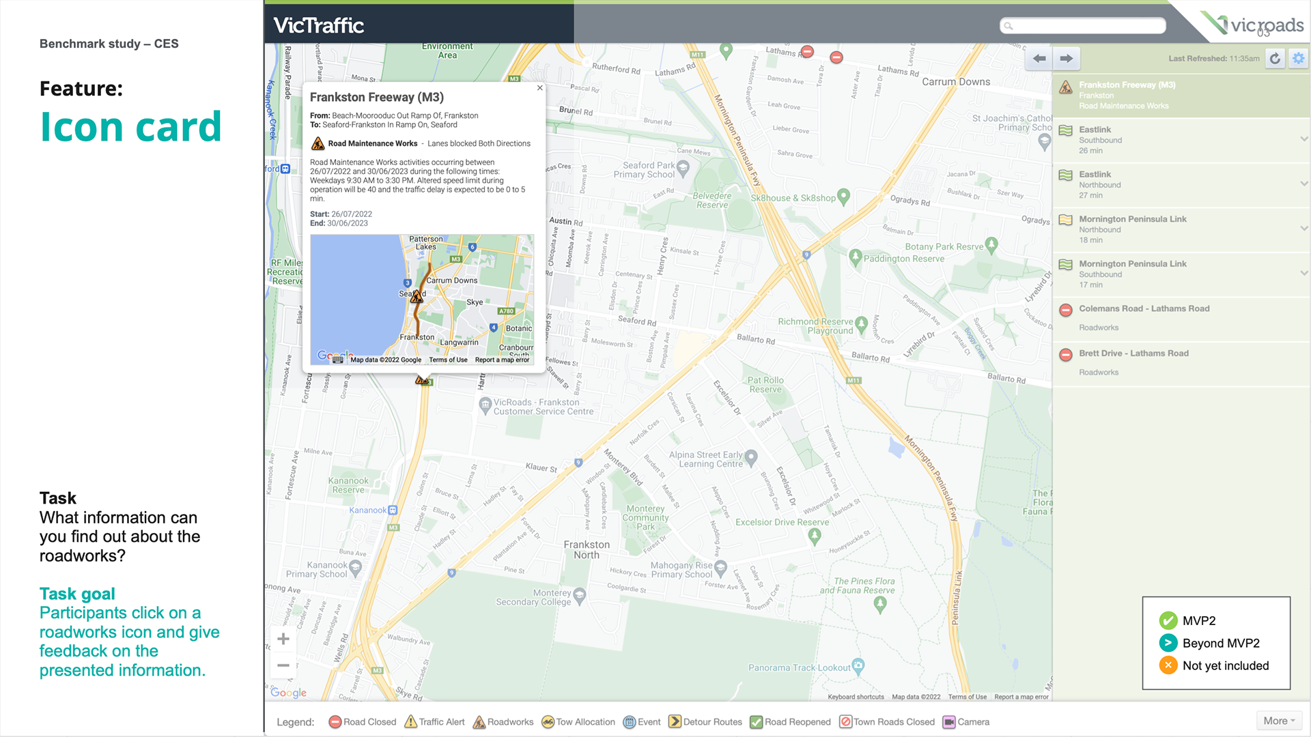Click the Paddington Reserve pin
Image resolution: width=1311 pixels, height=737 pixels.
855,257
